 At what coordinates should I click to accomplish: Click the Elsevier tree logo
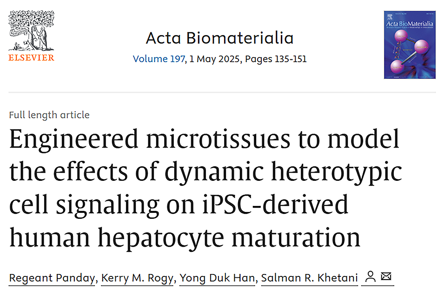(x=31, y=31)
